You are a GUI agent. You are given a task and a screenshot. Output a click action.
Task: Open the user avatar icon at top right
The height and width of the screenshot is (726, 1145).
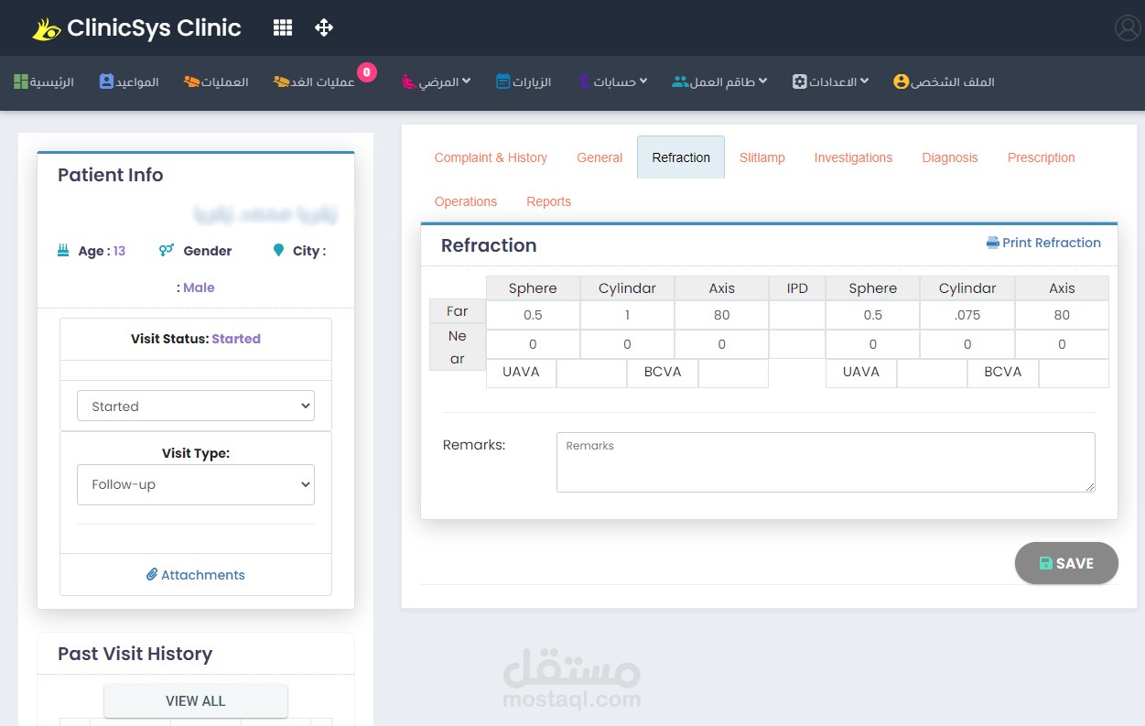1128,28
